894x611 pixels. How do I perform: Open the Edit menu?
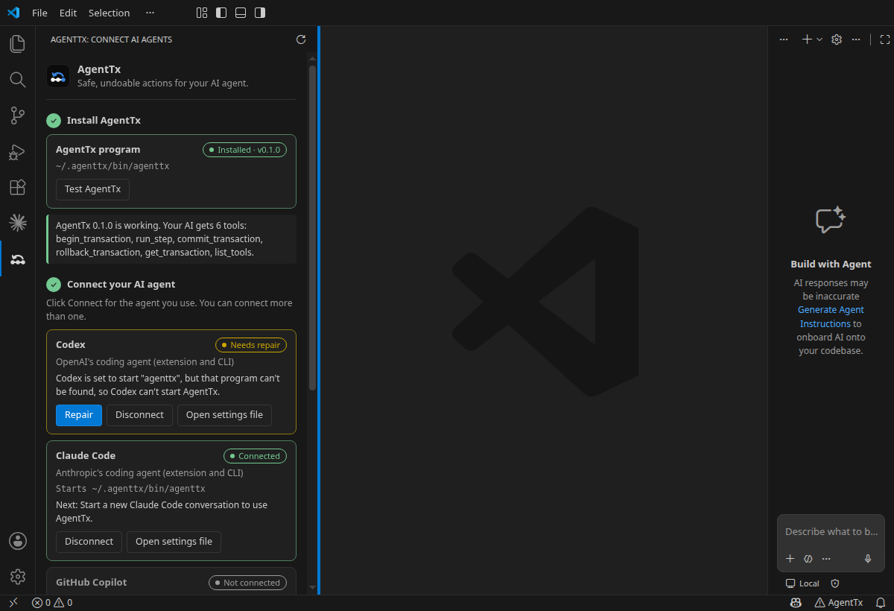point(68,13)
